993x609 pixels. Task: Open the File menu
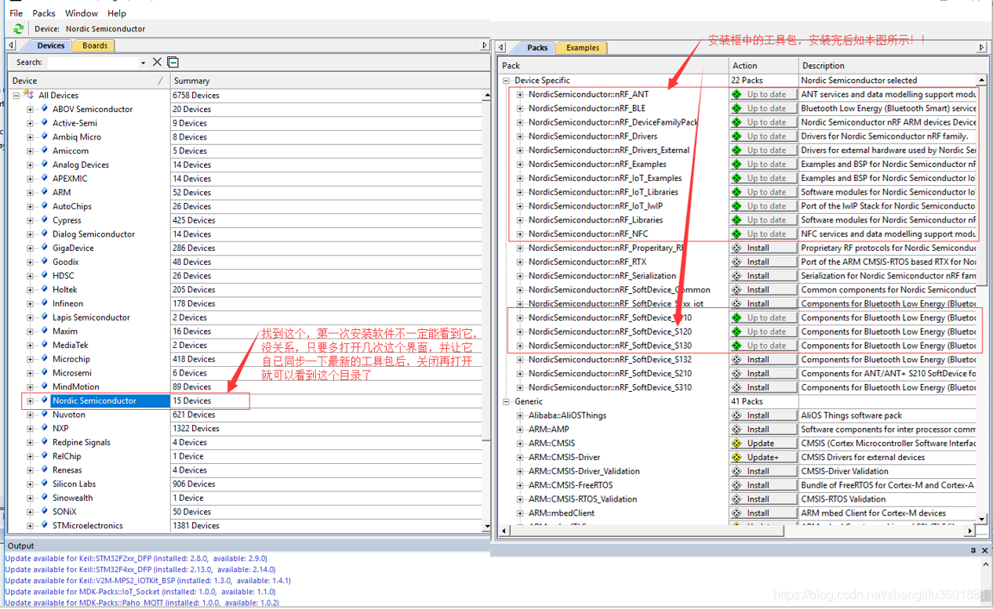(x=16, y=13)
